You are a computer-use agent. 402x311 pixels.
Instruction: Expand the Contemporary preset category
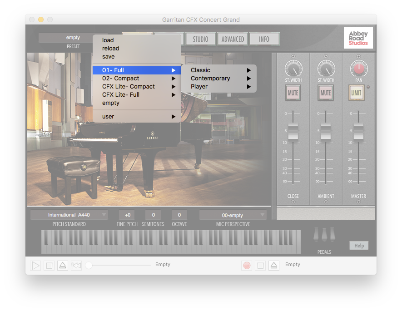tap(219, 79)
